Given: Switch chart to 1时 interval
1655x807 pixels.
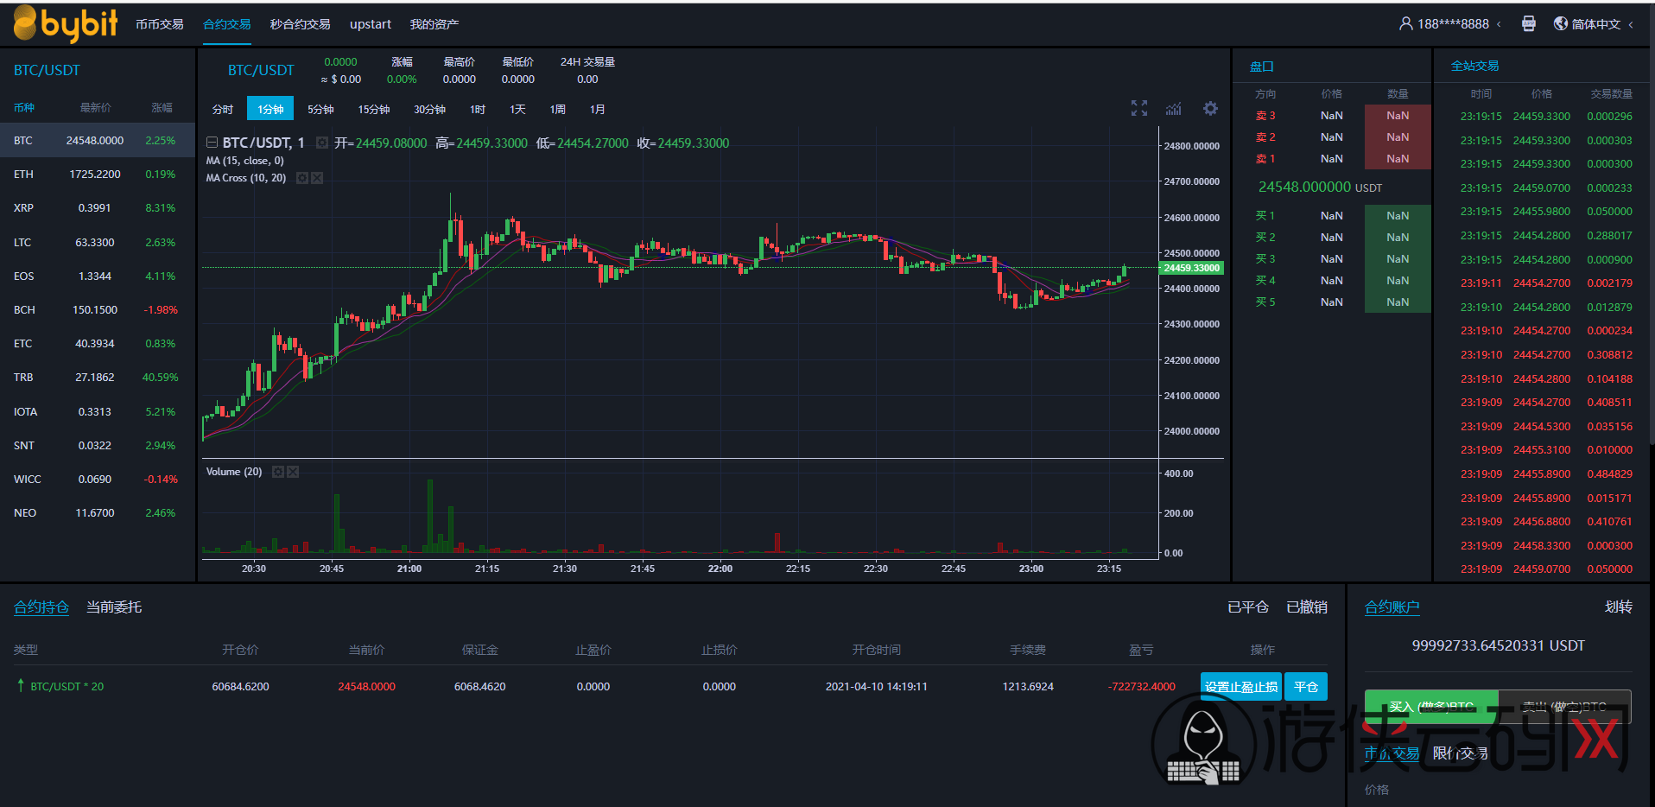Looking at the screenshot, I should point(478,109).
